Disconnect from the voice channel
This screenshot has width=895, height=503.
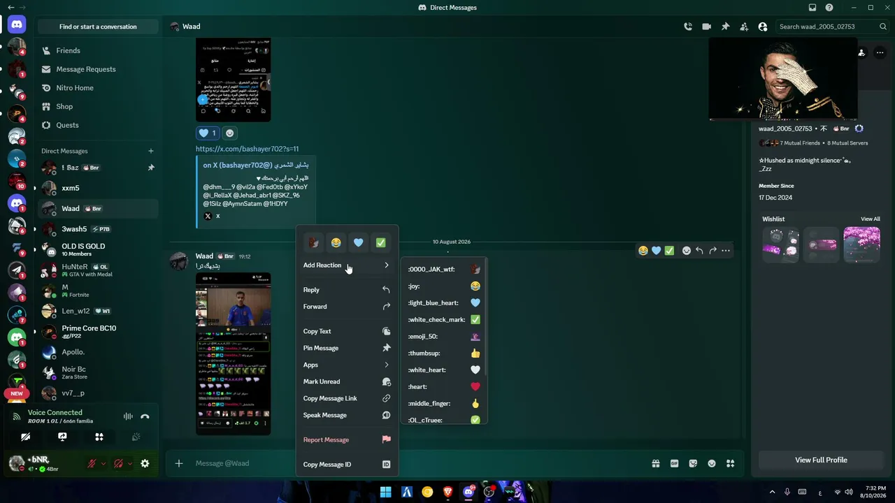coord(145,416)
